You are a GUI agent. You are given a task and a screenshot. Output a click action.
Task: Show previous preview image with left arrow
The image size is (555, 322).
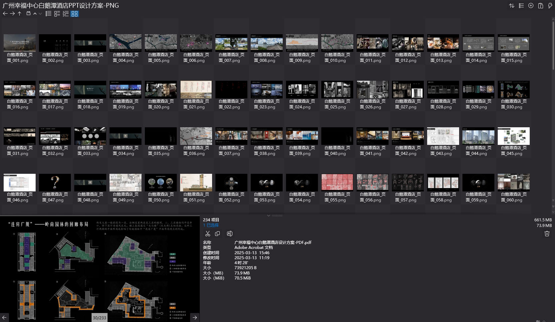4,317
